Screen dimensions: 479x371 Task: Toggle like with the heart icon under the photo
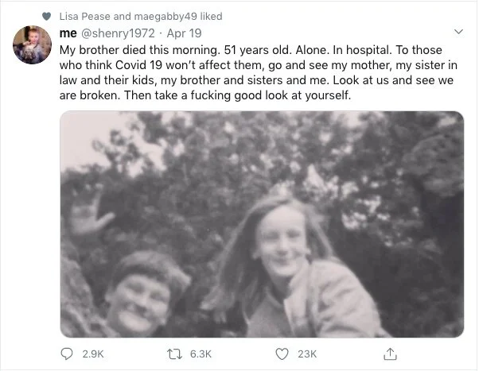(x=281, y=354)
